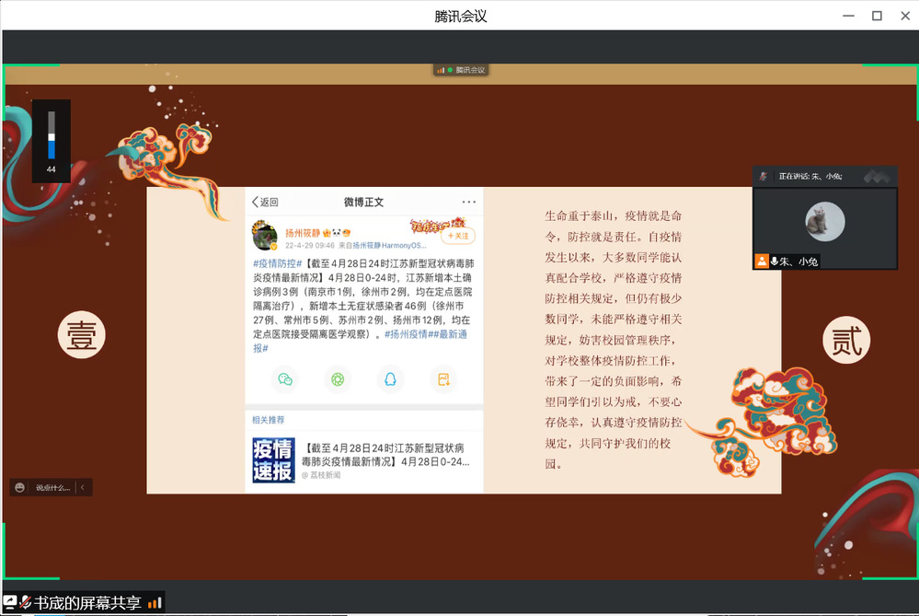Image resolution: width=919 pixels, height=616 pixels.
Task: Click the 微博正文 title
Action: pyautogui.click(x=363, y=202)
